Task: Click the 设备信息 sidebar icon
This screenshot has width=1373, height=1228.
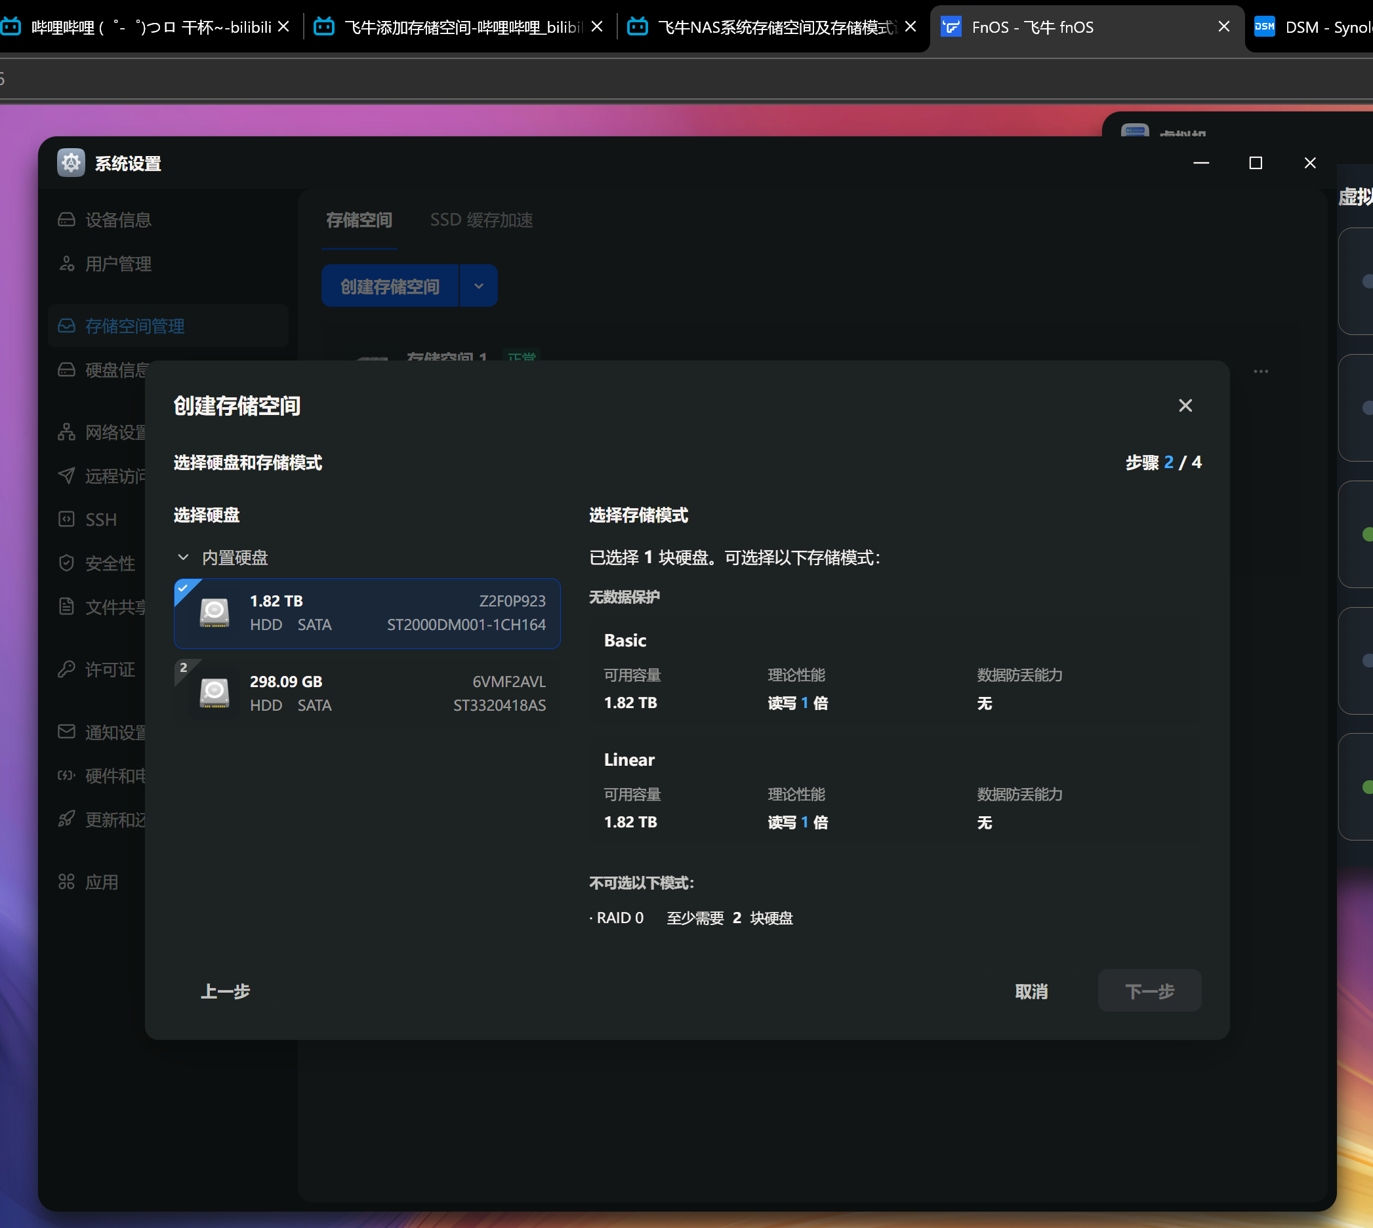Action: (x=66, y=219)
